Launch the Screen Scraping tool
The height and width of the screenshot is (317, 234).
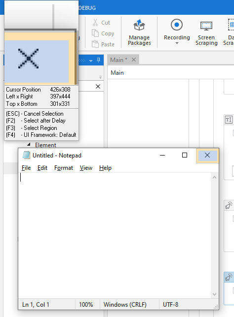(x=206, y=33)
